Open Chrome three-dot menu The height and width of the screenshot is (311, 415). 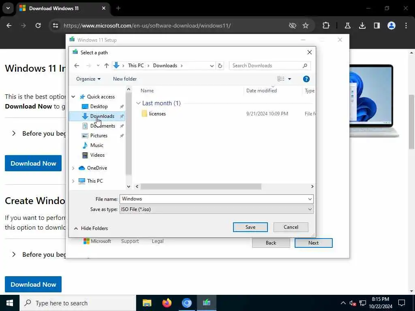(406, 26)
